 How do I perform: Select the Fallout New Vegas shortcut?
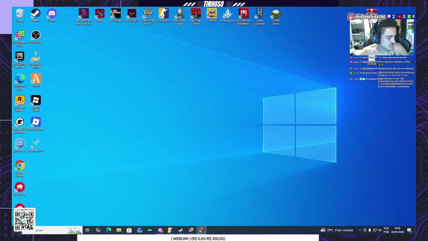[x=180, y=17]
